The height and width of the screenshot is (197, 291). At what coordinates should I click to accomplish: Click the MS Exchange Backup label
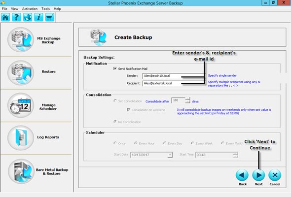pyautogui.click(x=49, y=40)
